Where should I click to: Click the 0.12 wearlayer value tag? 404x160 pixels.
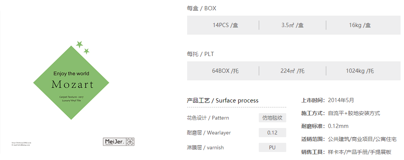point(273,133)
